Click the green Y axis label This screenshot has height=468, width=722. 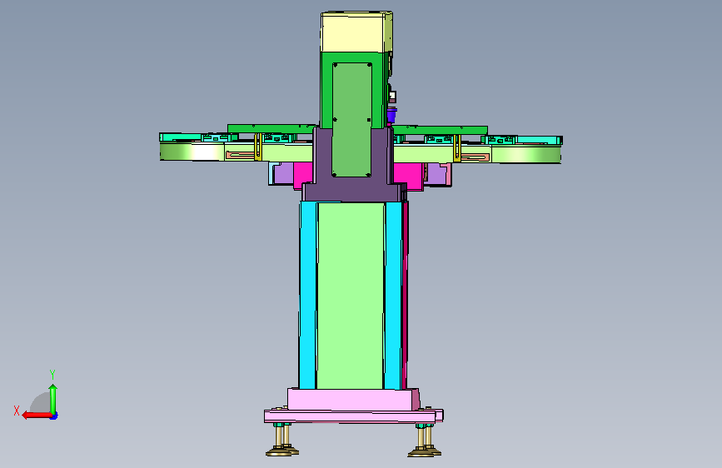click(52, 374)
